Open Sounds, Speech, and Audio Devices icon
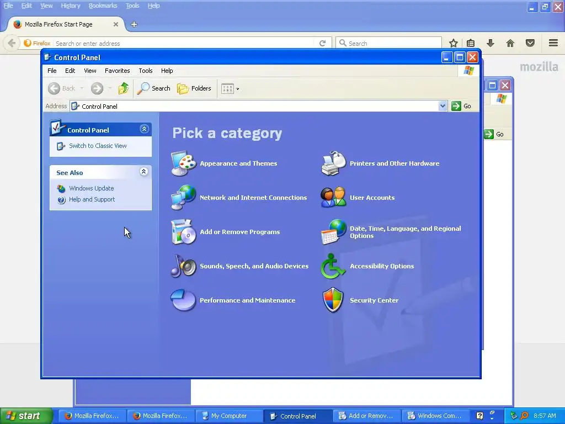This screenshot has height=424, width=565. click(x=183, y=266)
